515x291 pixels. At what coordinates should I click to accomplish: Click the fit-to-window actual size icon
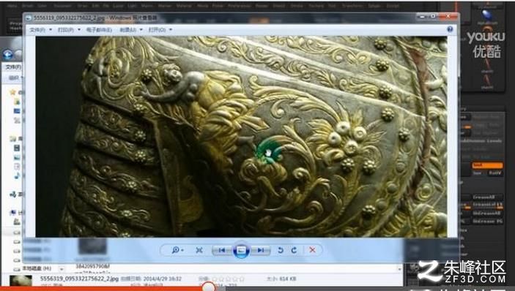pyautogui.click(x=199, y=250)
